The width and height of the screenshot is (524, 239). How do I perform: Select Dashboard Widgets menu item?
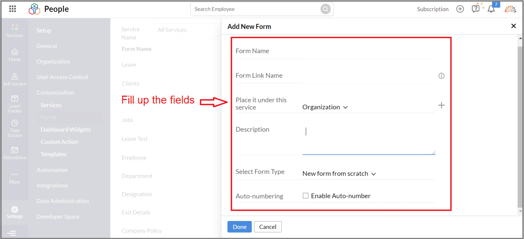pos(65,130)
